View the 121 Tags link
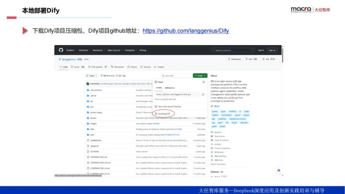The height and width of the screenshot is (194, 345). pyautogui.click(x=121, y=76)
